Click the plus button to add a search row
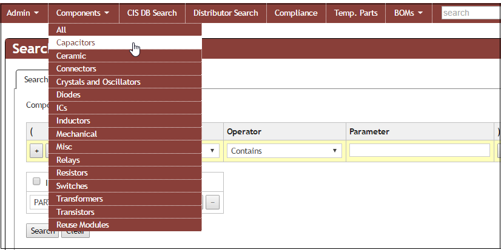Image resolution: width=501 pixels, height=250 pixels. click(36, 151)
